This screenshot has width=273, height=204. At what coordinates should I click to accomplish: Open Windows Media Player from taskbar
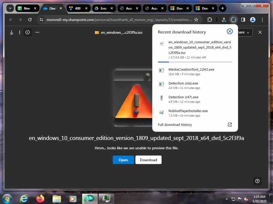click(x=73, y=199)
